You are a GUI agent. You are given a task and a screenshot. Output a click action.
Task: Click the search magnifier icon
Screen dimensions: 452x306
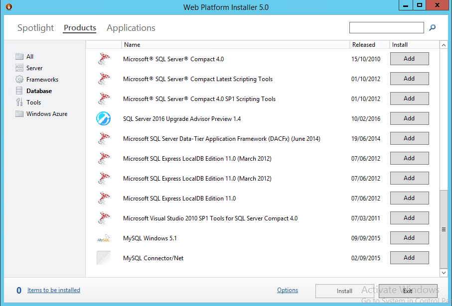432,28
